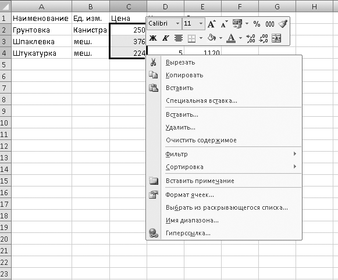Screen dimensions: 338x280
Task: Click the insert comment icon
Action: point(154,181)
